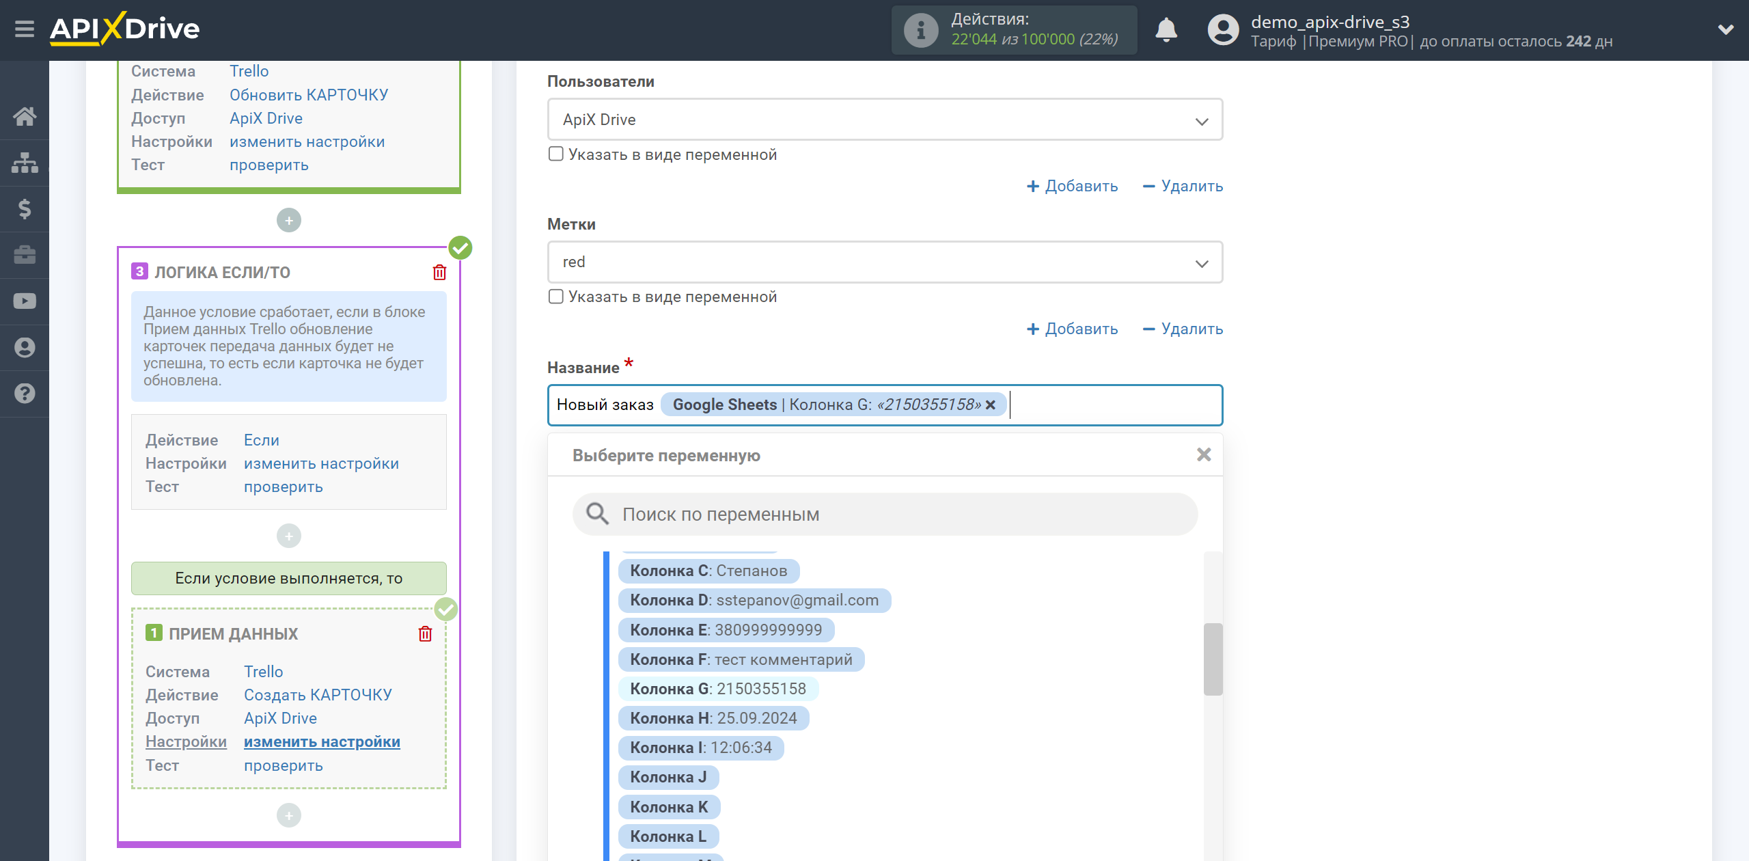Click изменить настройки in the top Trello block
Screen dimensions: 1749x861
tap(307, 141)
